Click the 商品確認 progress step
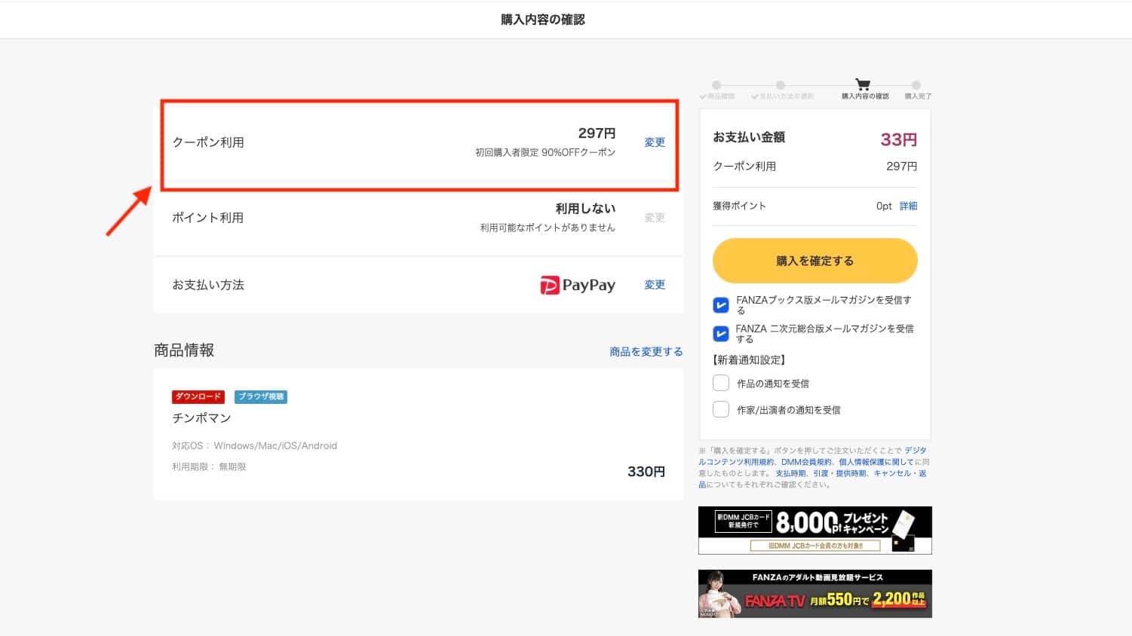The height and width of the screenshot is (636, 1132). coord(716,86)
